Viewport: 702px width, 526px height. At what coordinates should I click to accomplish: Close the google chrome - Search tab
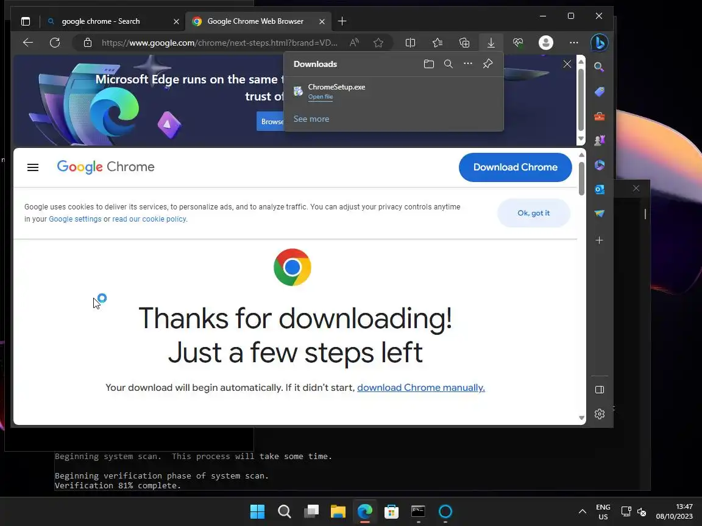click(x=176, y=21)
